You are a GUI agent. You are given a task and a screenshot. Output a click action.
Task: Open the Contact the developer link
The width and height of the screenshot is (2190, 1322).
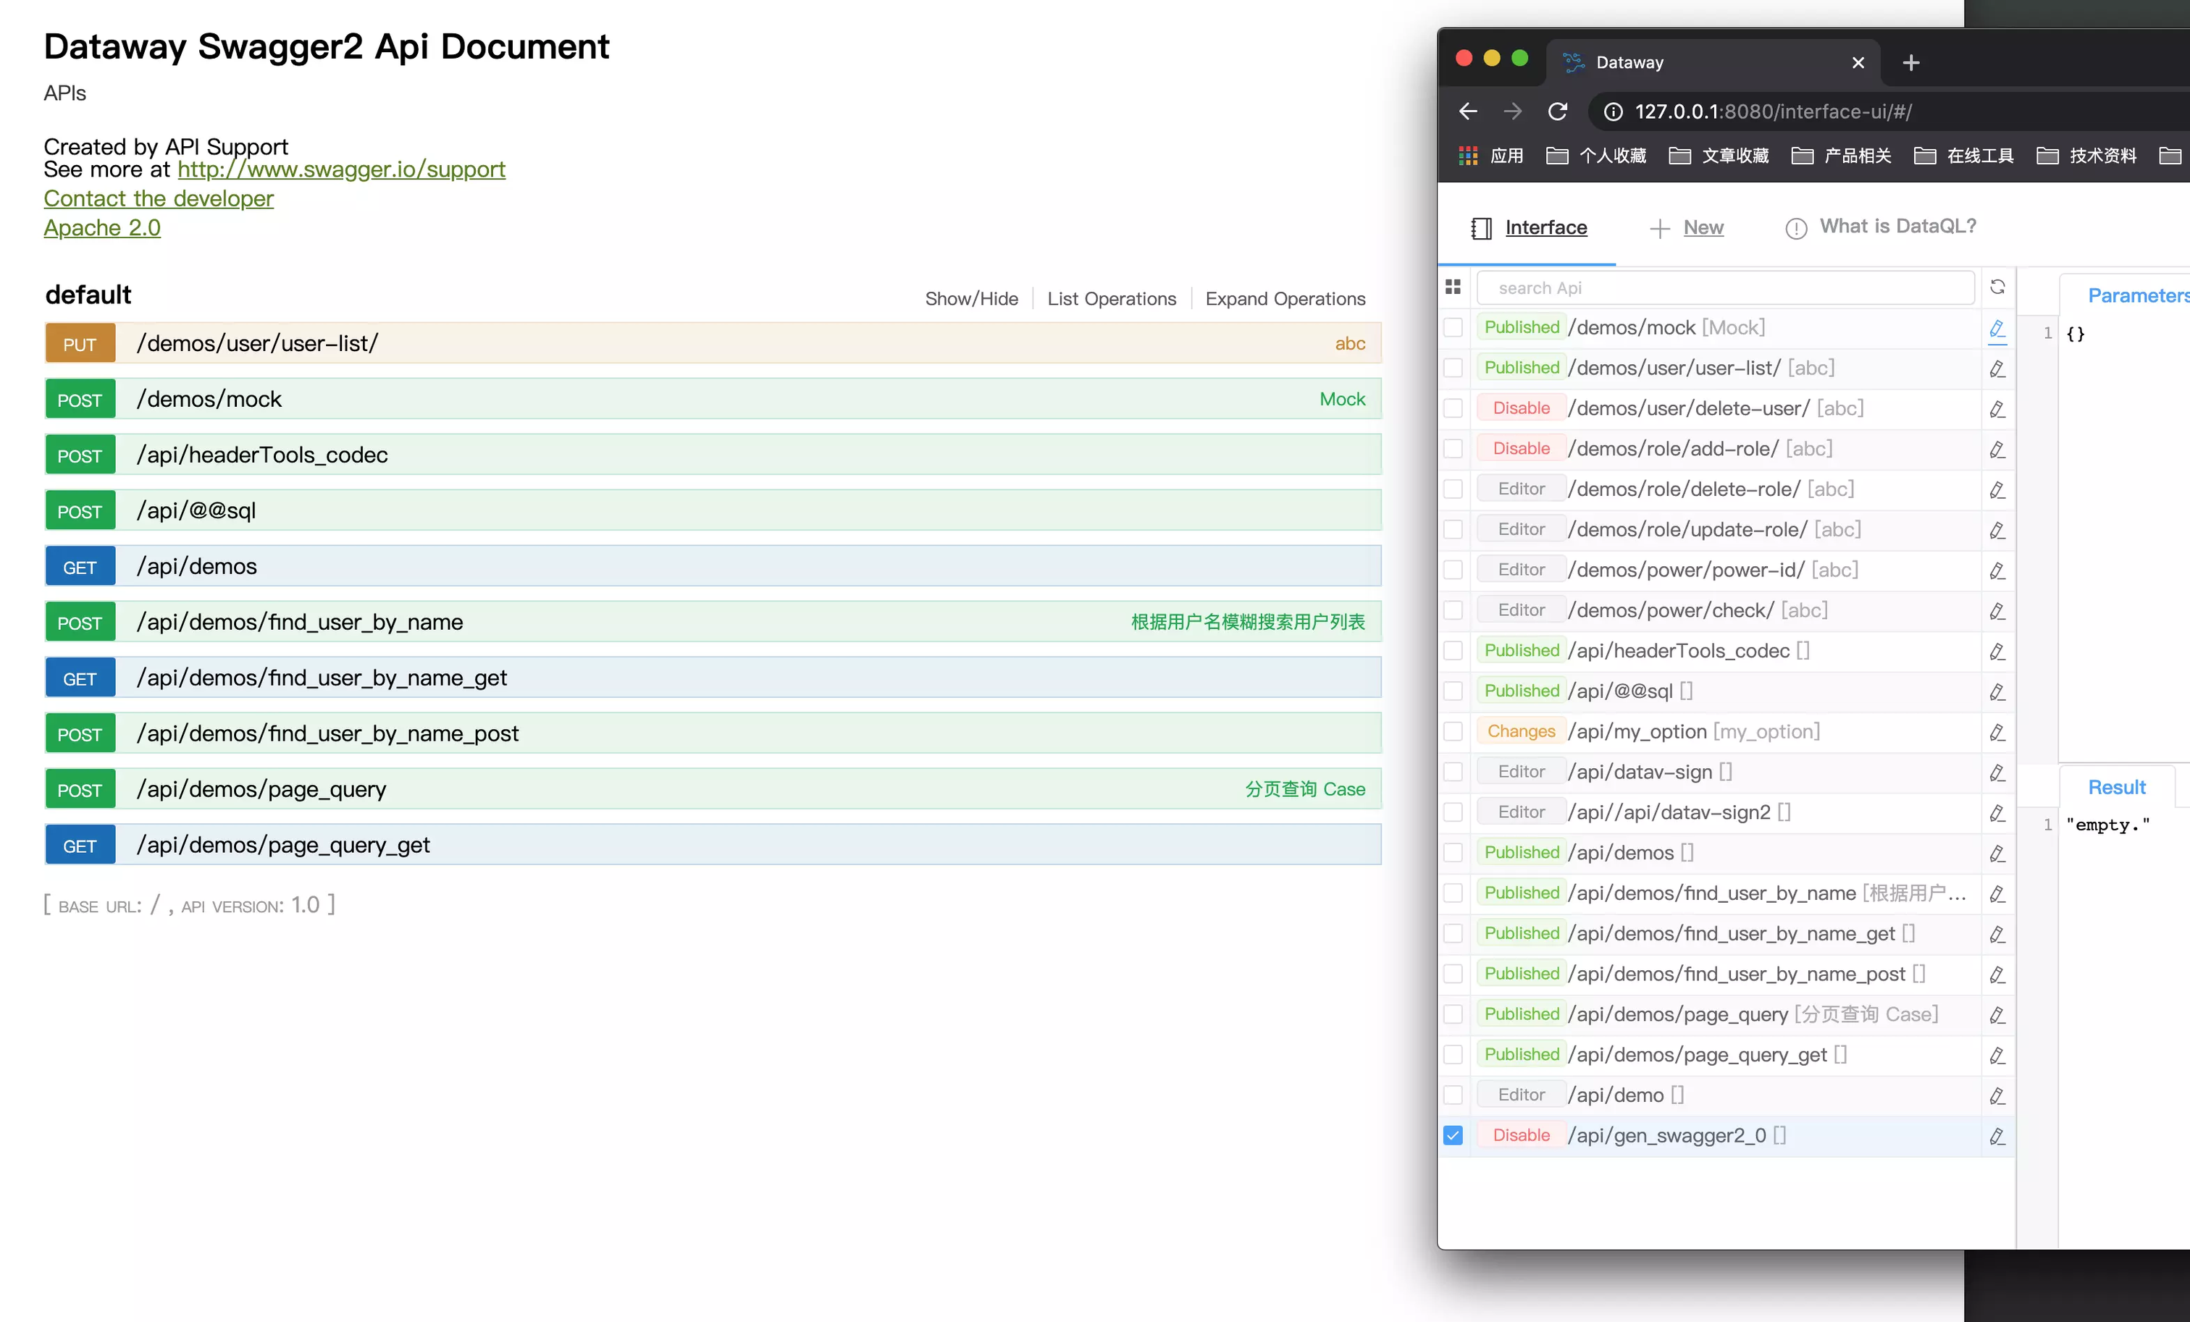pos(158,198)
